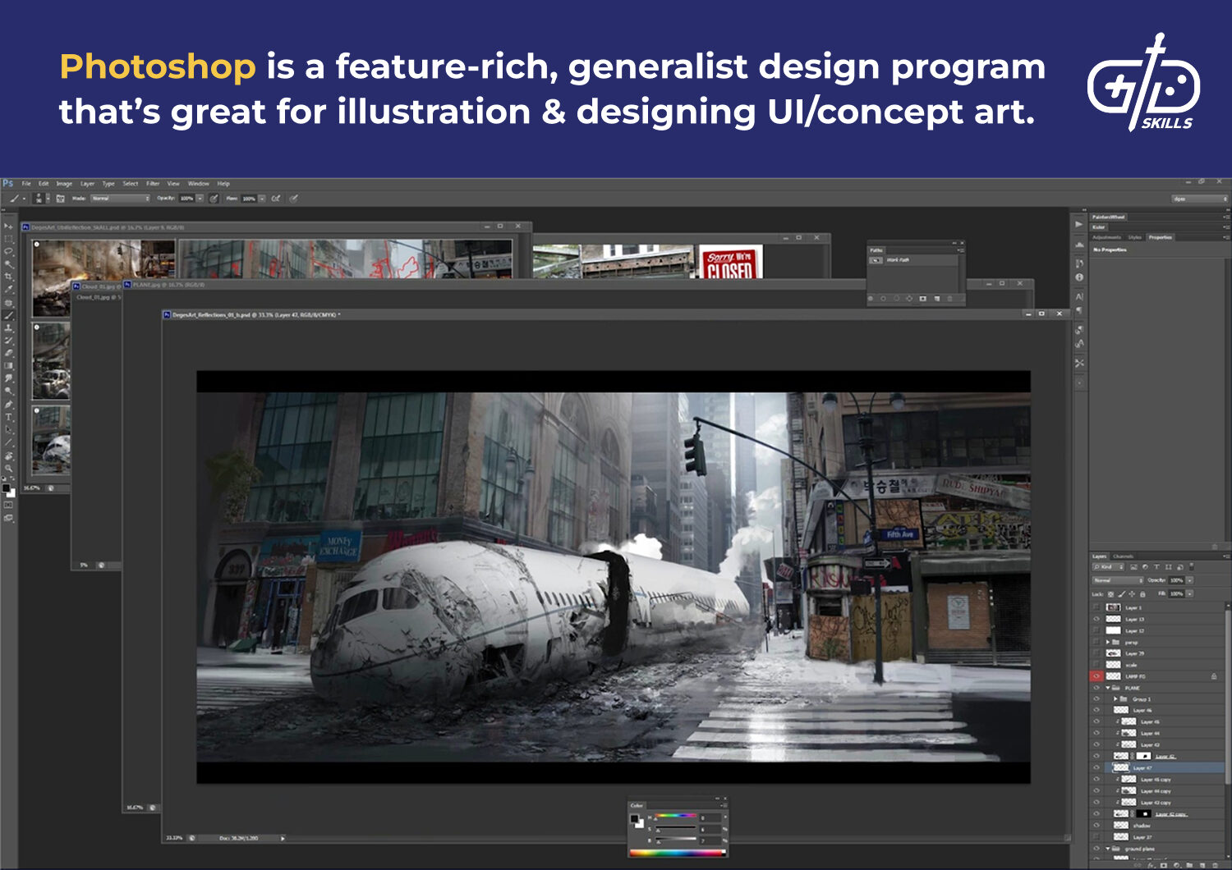Click the Tool Presets crossed-tools icon
The width and height of the screenshot is (1232, 870).
(1079, 363)
